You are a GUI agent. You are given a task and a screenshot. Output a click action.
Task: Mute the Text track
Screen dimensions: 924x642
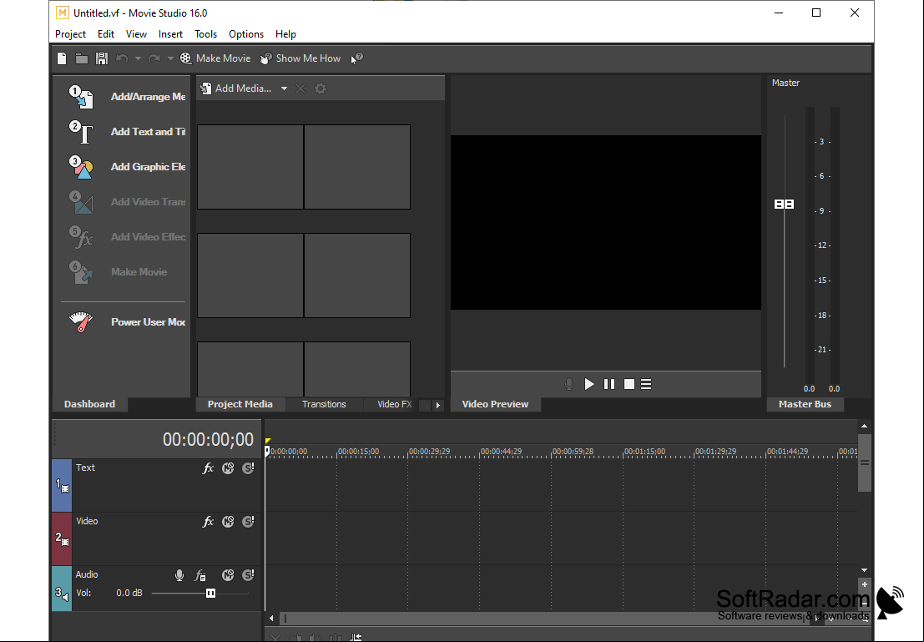(228, 468)
